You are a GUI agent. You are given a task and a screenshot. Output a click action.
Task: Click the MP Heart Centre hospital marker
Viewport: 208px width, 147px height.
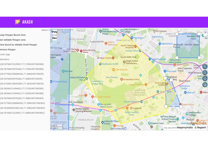(113, 58)
